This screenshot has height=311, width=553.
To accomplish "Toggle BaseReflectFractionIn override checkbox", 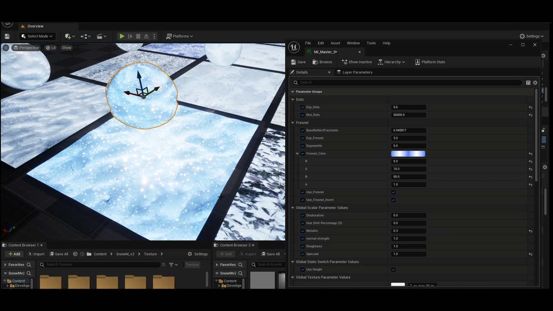I will [x=302, y=130].
